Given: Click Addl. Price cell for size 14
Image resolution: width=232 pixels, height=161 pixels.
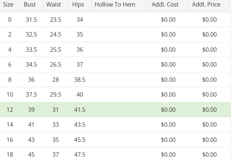Looking at the screenshot, I should (x=210, y=124).
